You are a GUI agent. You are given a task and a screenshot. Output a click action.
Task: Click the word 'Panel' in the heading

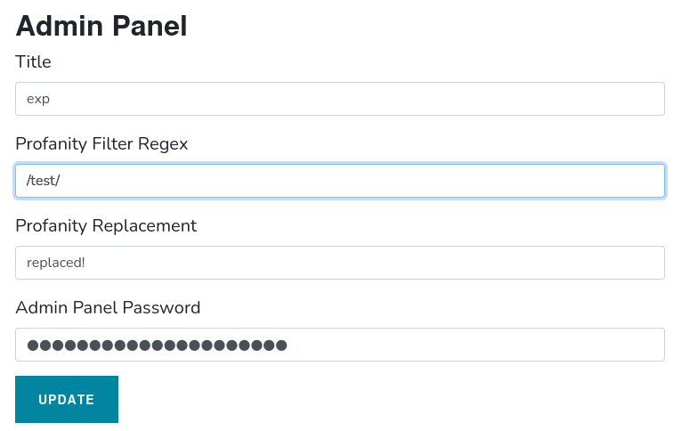click(150, 26)
